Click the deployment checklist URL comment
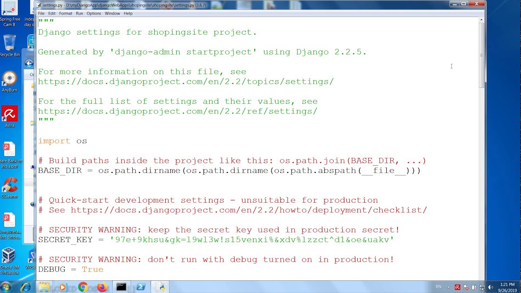Viewport: 521px width, 293px height. (x=232, y=210)
